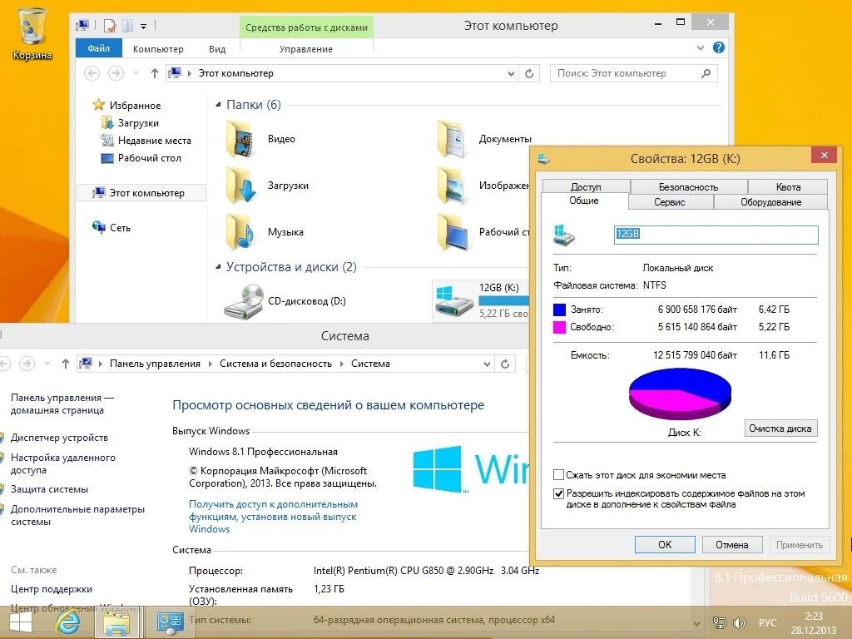Open Настройка удаленного доступа link
852x639 pixels.
[63, 463]
